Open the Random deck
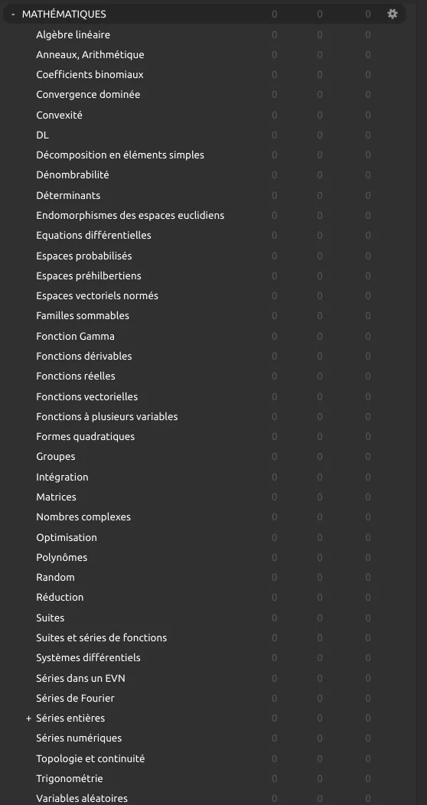The width and height of the screenshot is (427, 805). point(55,577)
